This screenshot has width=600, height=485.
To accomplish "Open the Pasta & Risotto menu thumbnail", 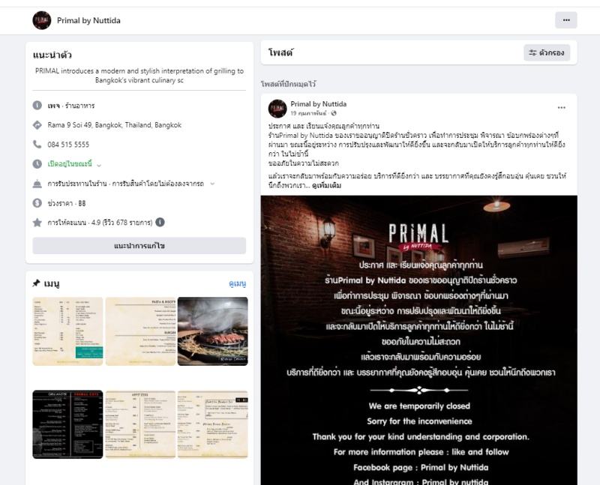I will pyautogui.click(x=140, y=331).
